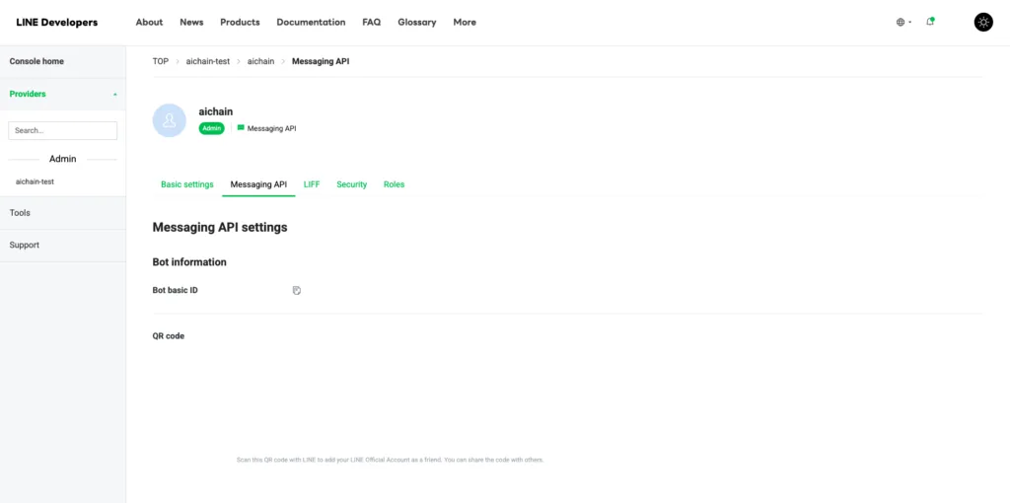Click the Messaging API chat icon
Screen dimensions: 1010x503
pos(241,128)
